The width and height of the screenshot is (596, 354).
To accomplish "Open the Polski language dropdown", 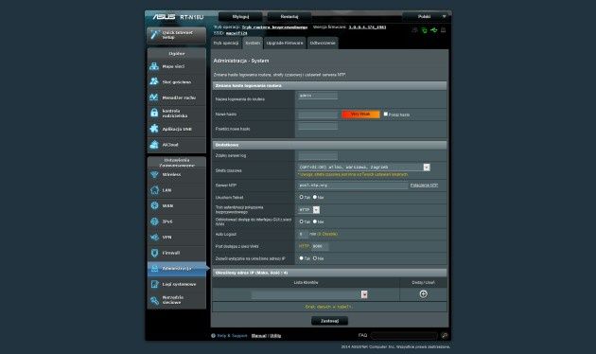I will tap(426, 17).
